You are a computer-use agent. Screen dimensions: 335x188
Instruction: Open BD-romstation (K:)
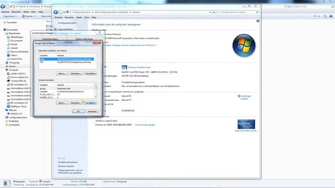click(19, 103)
